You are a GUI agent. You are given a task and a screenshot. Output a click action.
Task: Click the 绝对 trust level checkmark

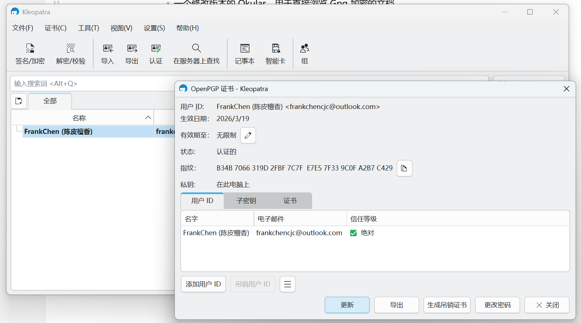[x=353, y=233]
